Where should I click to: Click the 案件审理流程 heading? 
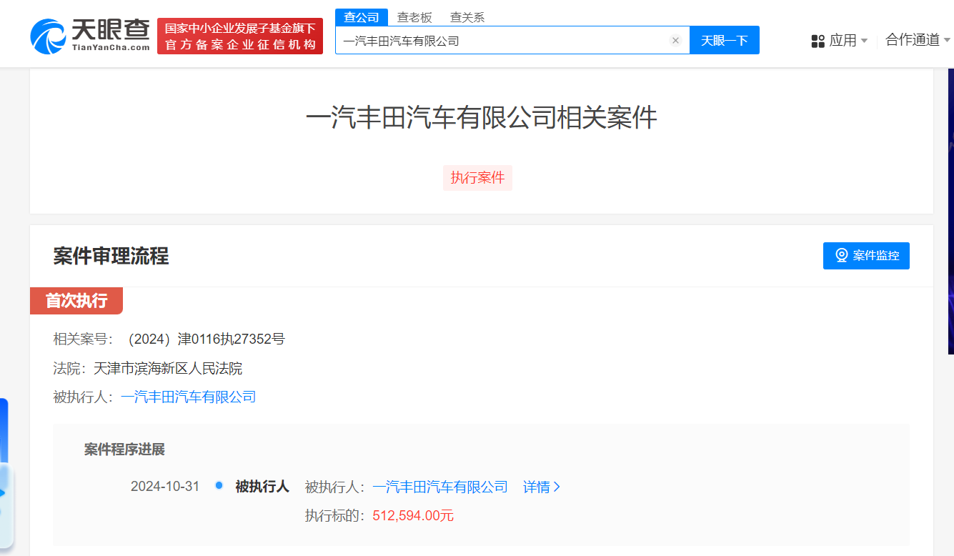click(111, 256)
